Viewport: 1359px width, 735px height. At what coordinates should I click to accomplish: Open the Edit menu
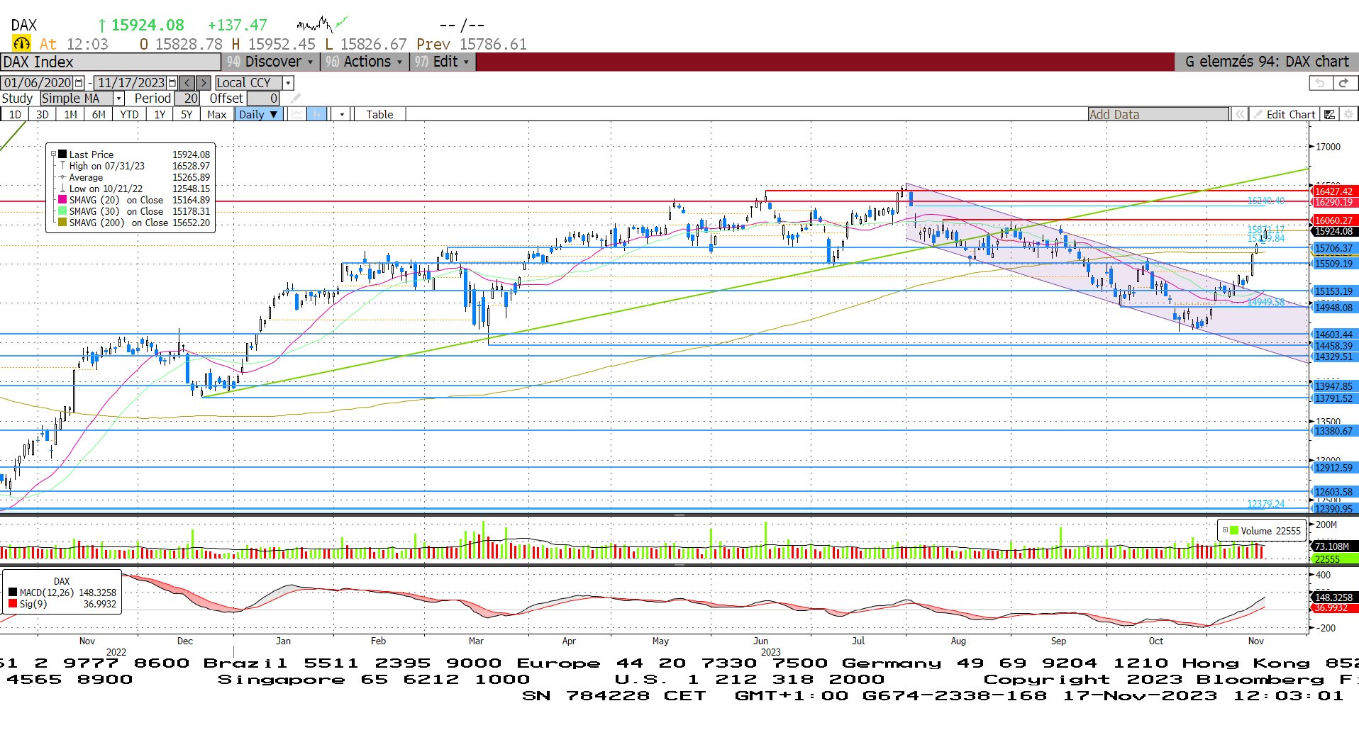tap(443, 62)
